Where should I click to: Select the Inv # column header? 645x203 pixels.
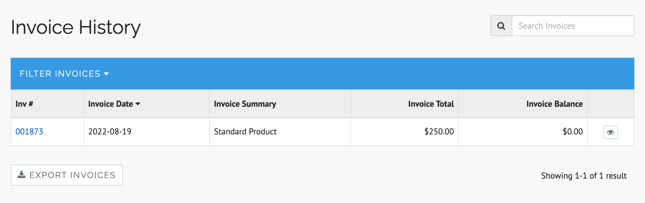24,104
